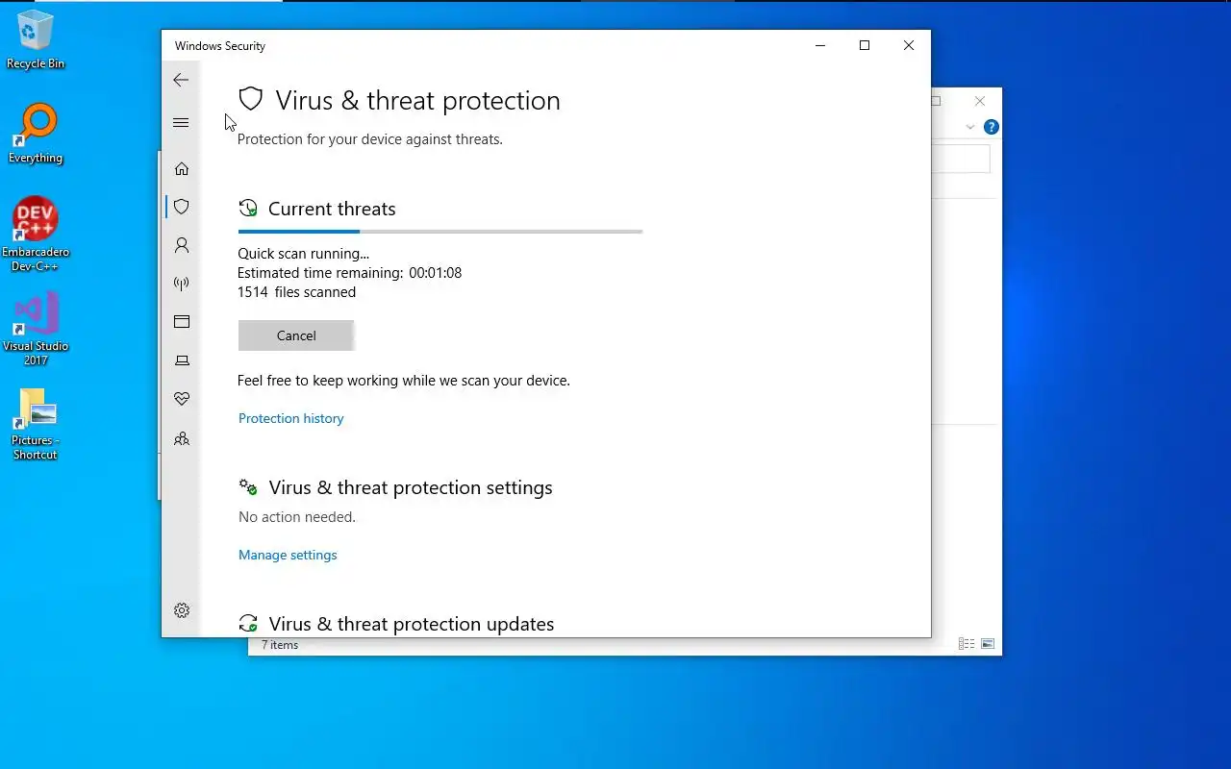Click the Current threats heading icon
The height and width of the screenshot is (769, 1231).
coord(248,209)
